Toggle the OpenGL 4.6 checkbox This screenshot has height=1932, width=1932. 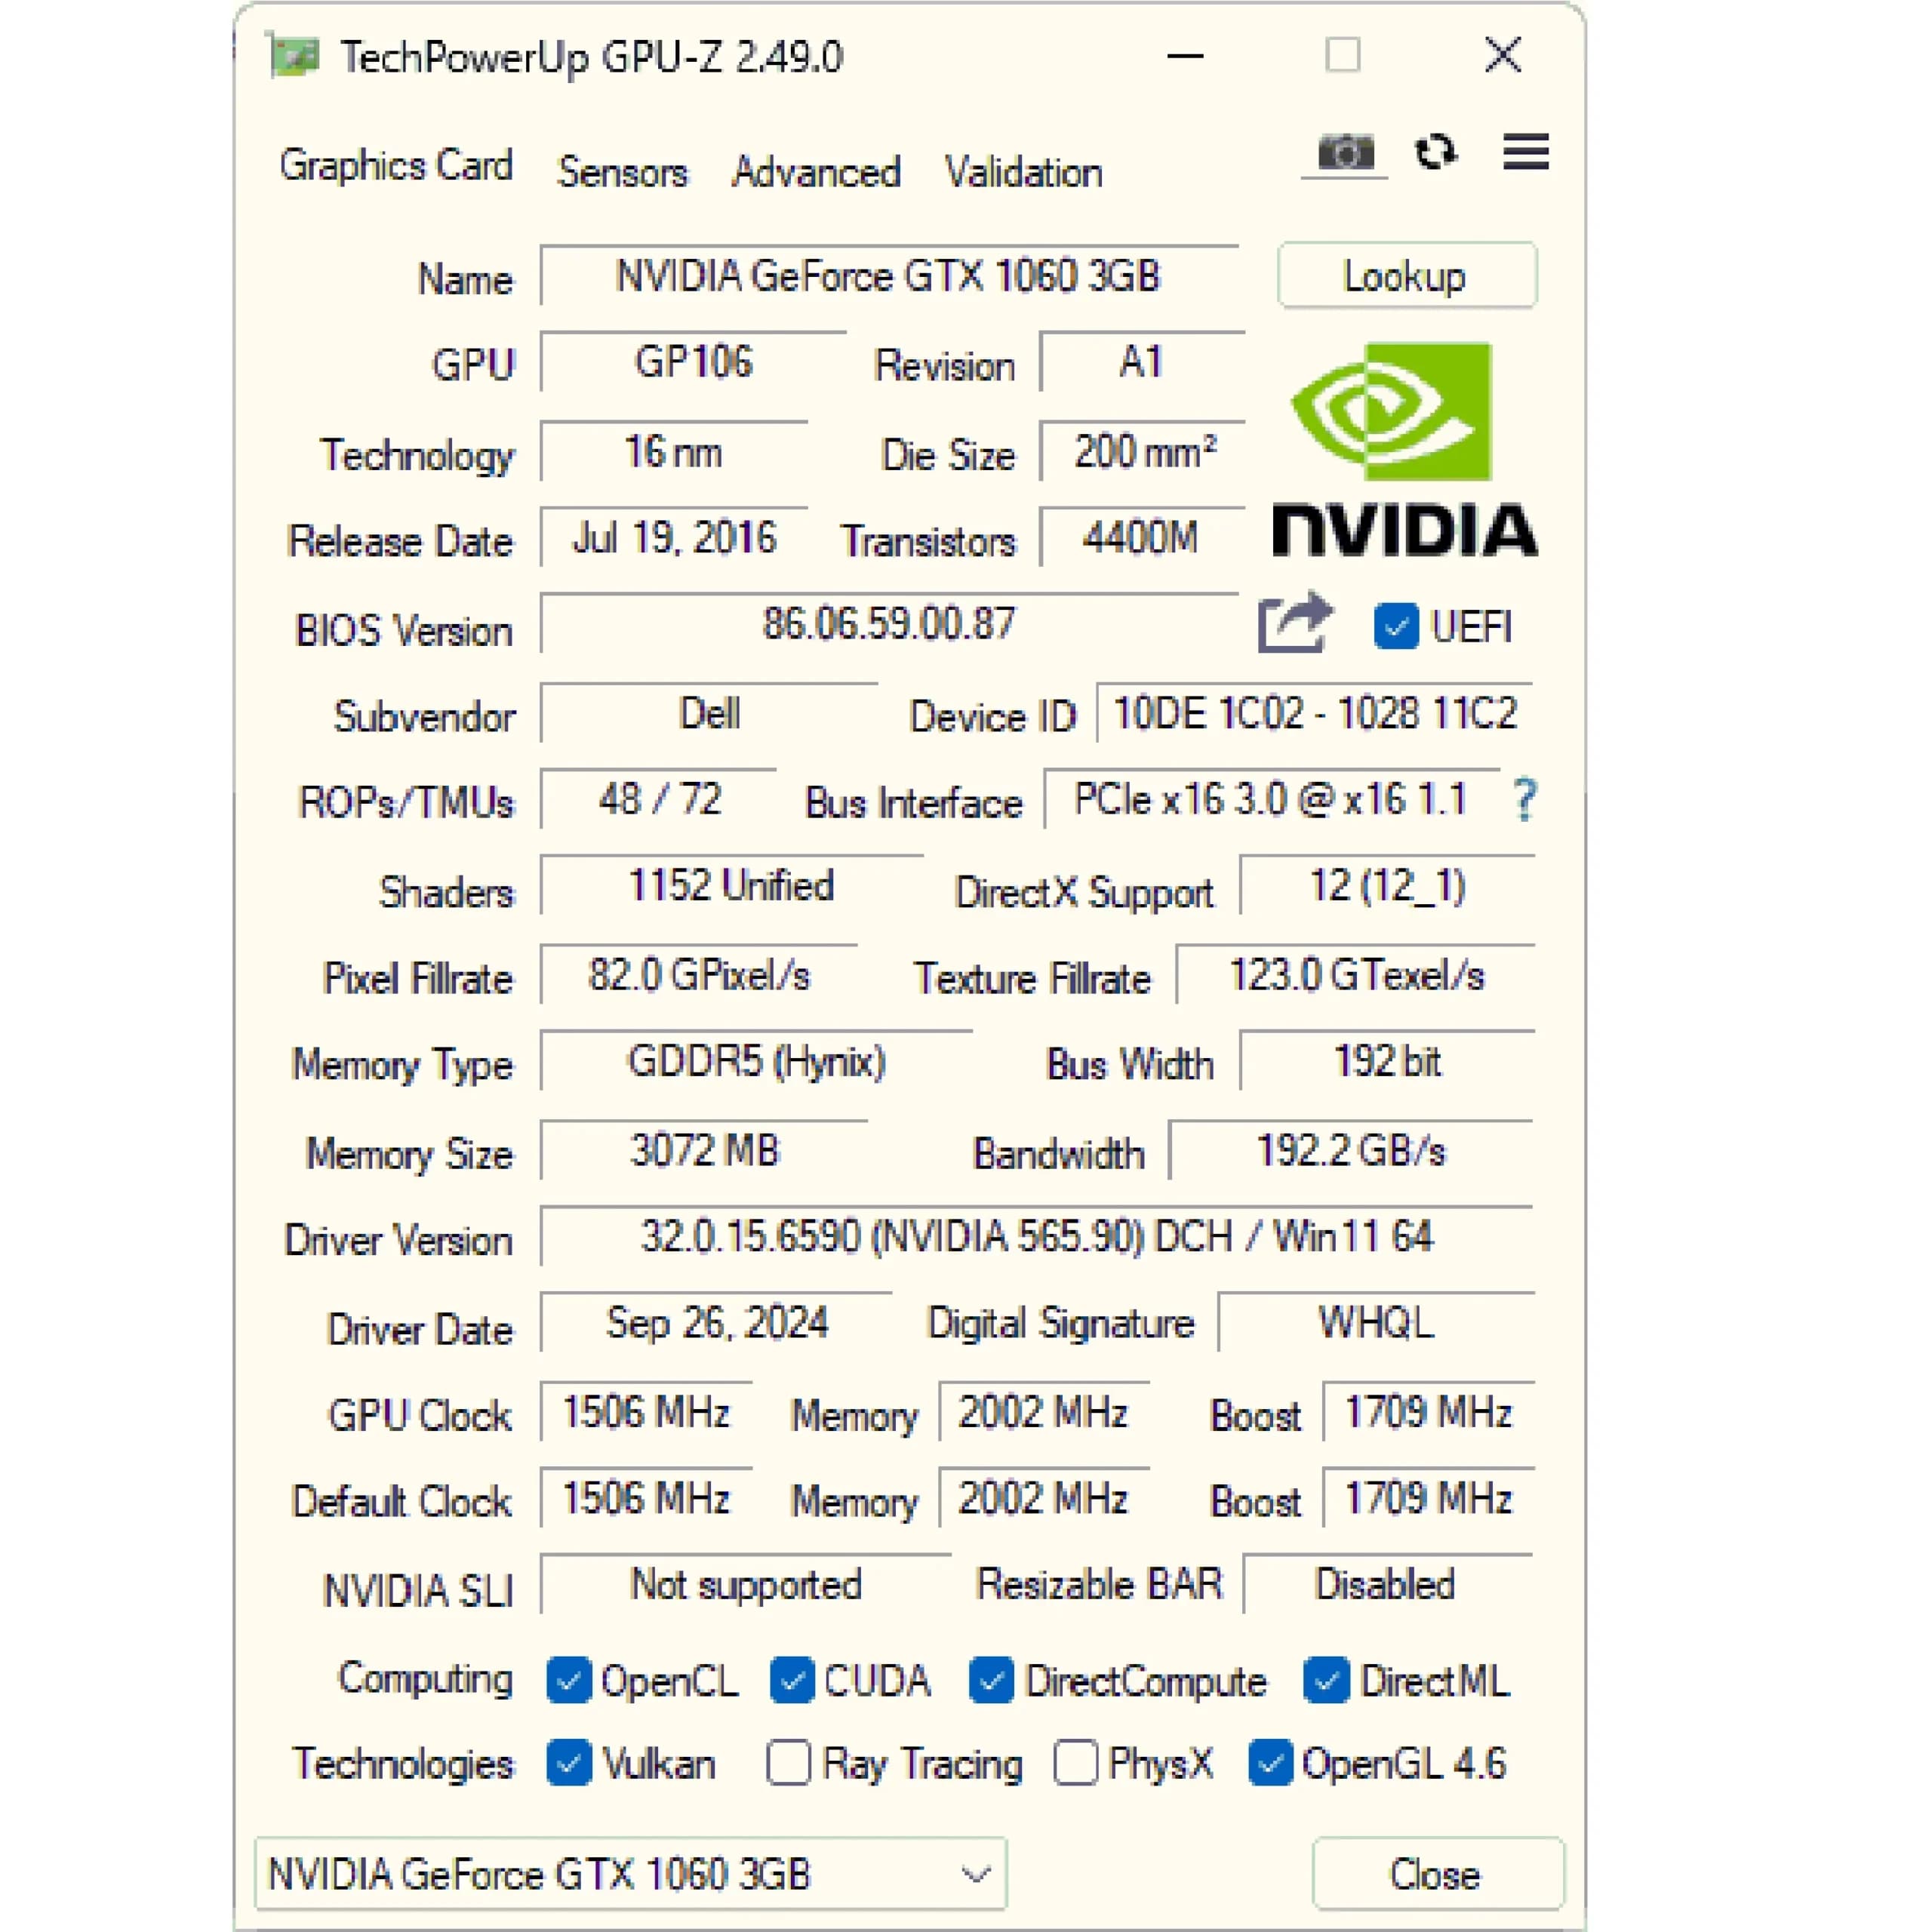pos(1271,1763)
